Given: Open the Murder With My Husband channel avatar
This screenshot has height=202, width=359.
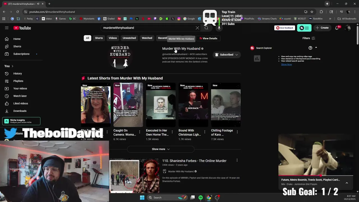Looking at the screenshot, I should (120, 57).
